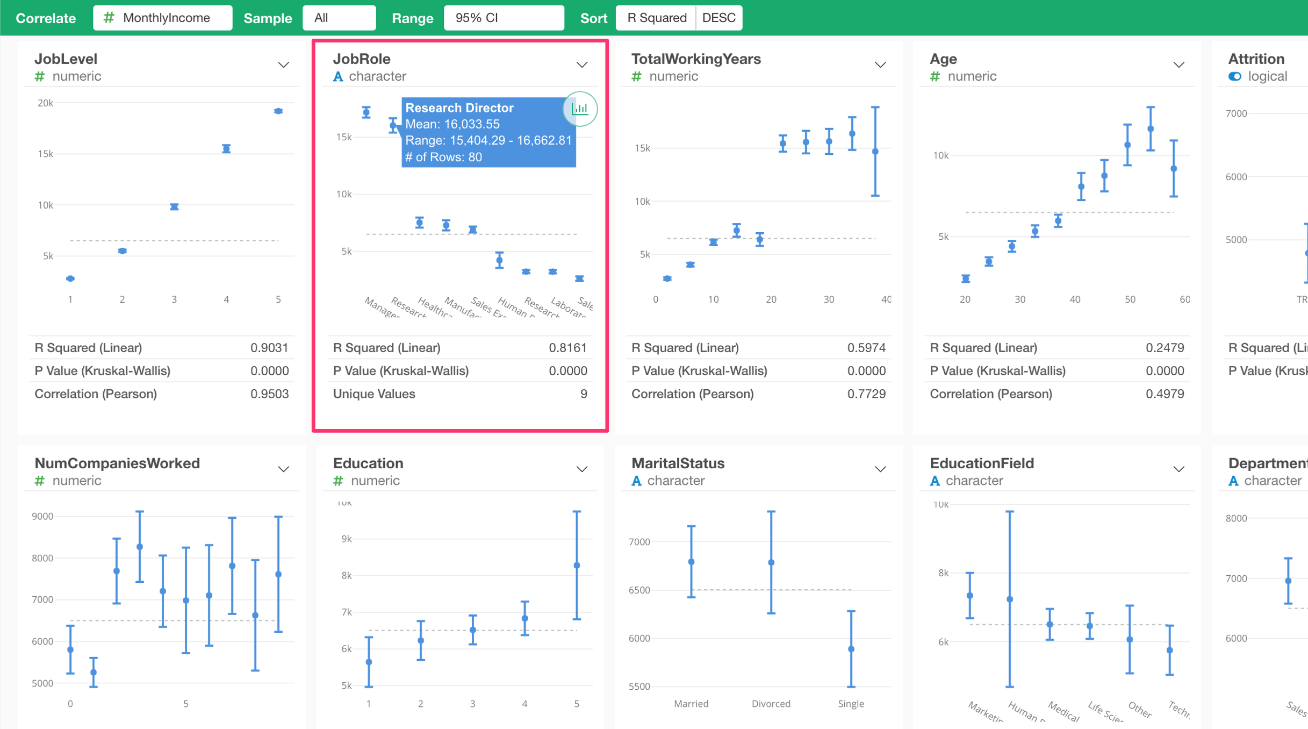This screenshot has width=1308, height=729.
Task: Click the R Squared sort button
Action: (656, 18)
